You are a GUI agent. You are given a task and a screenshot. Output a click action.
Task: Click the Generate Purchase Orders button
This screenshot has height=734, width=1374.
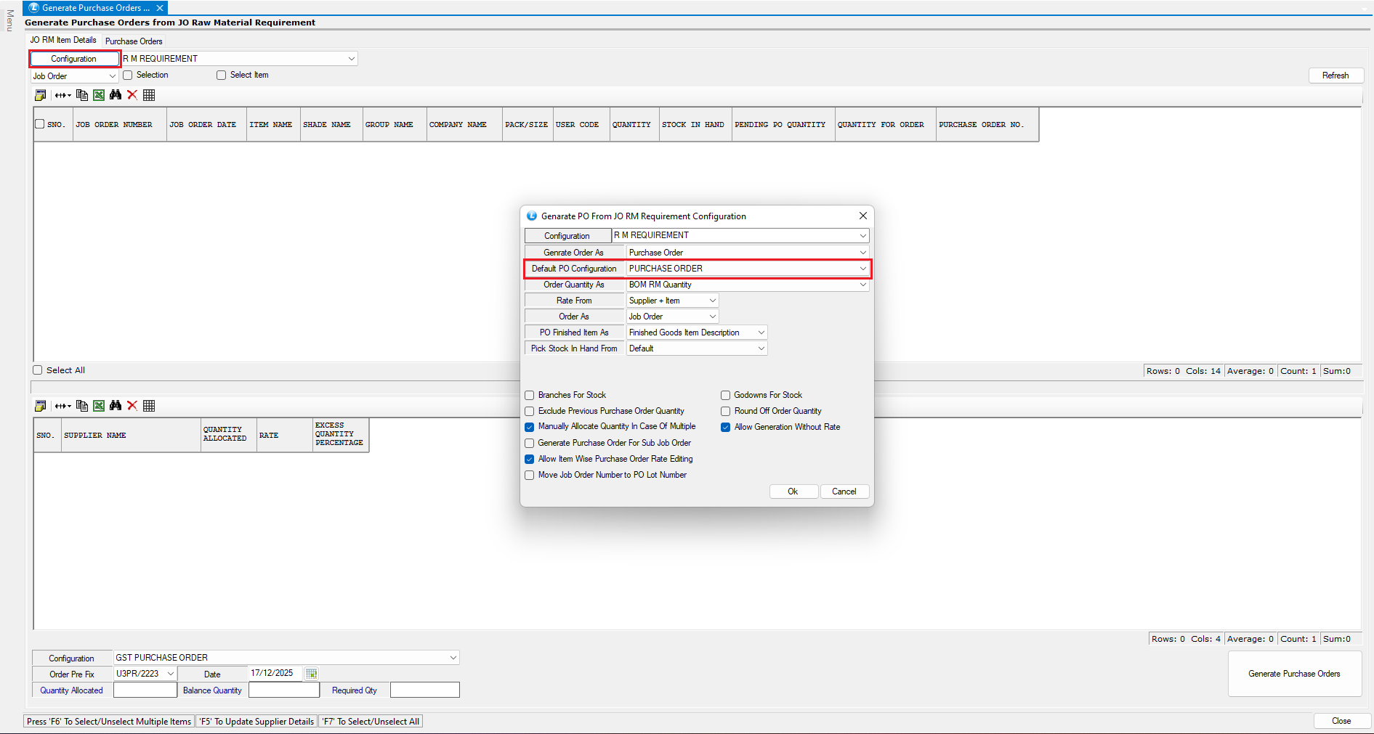coord(1293,674)
